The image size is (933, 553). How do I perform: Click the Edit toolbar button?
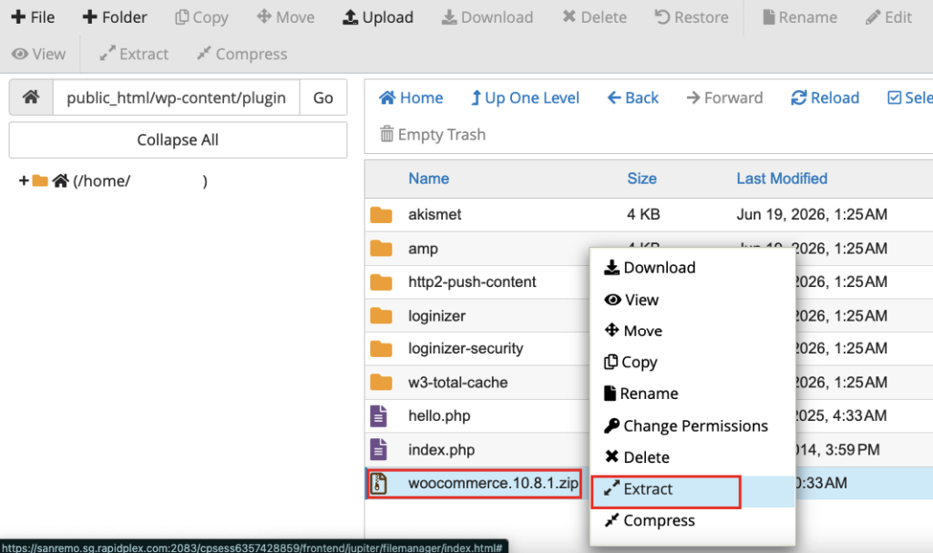888,17
